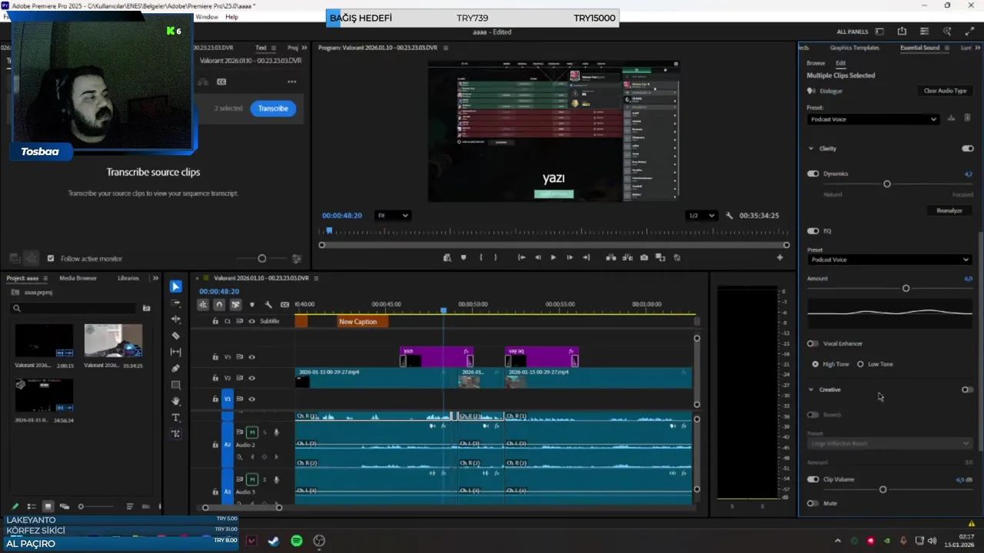Hide the Subtitle track eye icon
This screenshot has height=553, width=984.
[x=251, y=321]
